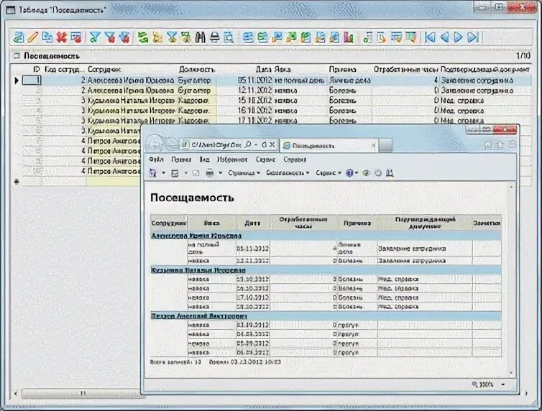Image resolution: width=542 pixels, height=411 pixels.
Task: Go to the previous record arrow
Action: [444, 37]
